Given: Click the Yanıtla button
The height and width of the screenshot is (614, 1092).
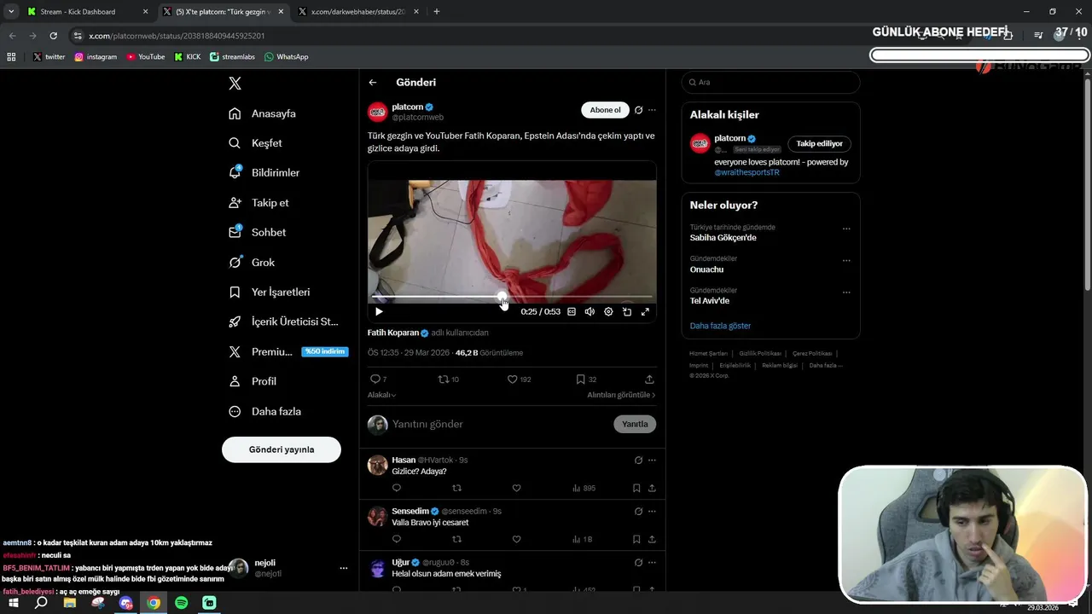Looking at the screenshot, I should tap(635, 424).
